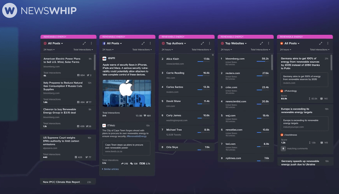This screenshot has width=339, height=194.
Task: Click the NPR avatar icon
Action: [104, 58]
